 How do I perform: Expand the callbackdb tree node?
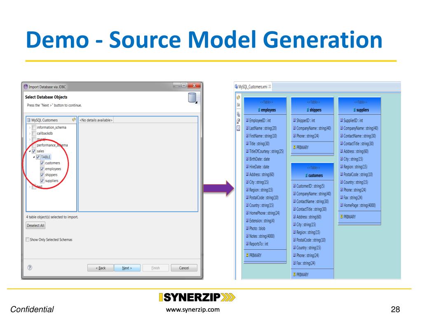pyautogui.click(x=30, y=133)
